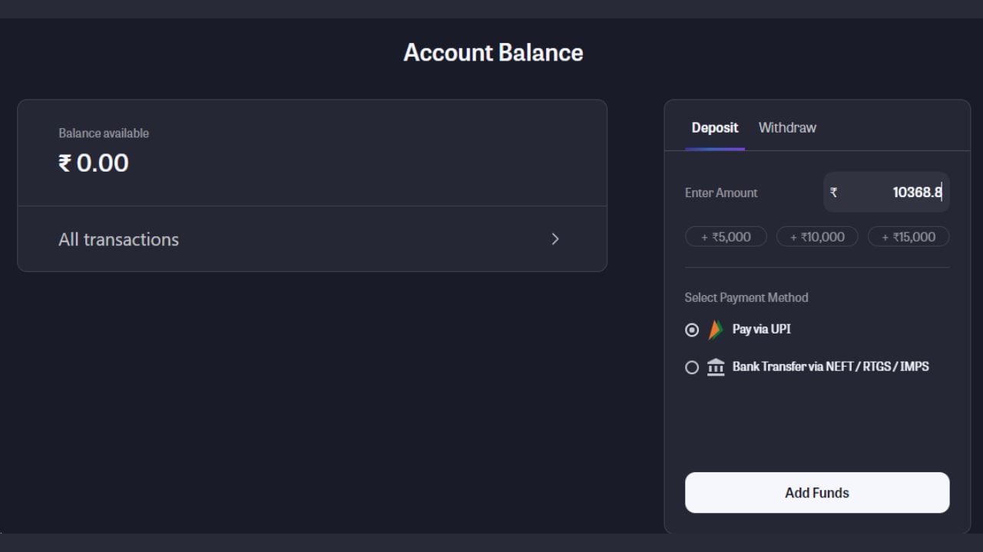
Task: Switch to the Deposit tab
Action: (x=715, y=128)
